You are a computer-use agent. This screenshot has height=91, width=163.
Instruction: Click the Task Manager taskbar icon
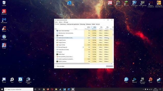coord(73,89)
